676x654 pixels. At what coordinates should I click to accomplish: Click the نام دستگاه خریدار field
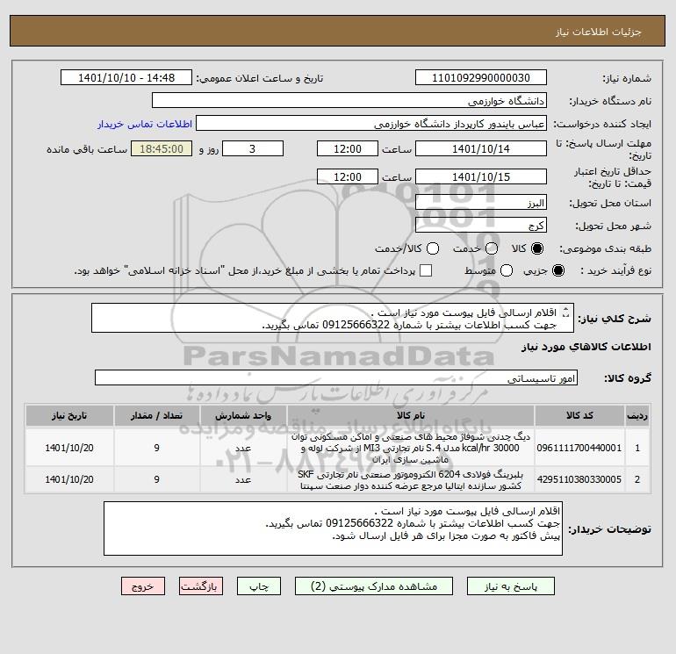(x=349, y=100)
